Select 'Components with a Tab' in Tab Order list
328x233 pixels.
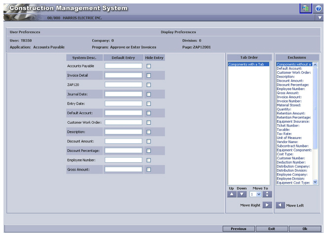pyautogui.click(x=248, y=64)
